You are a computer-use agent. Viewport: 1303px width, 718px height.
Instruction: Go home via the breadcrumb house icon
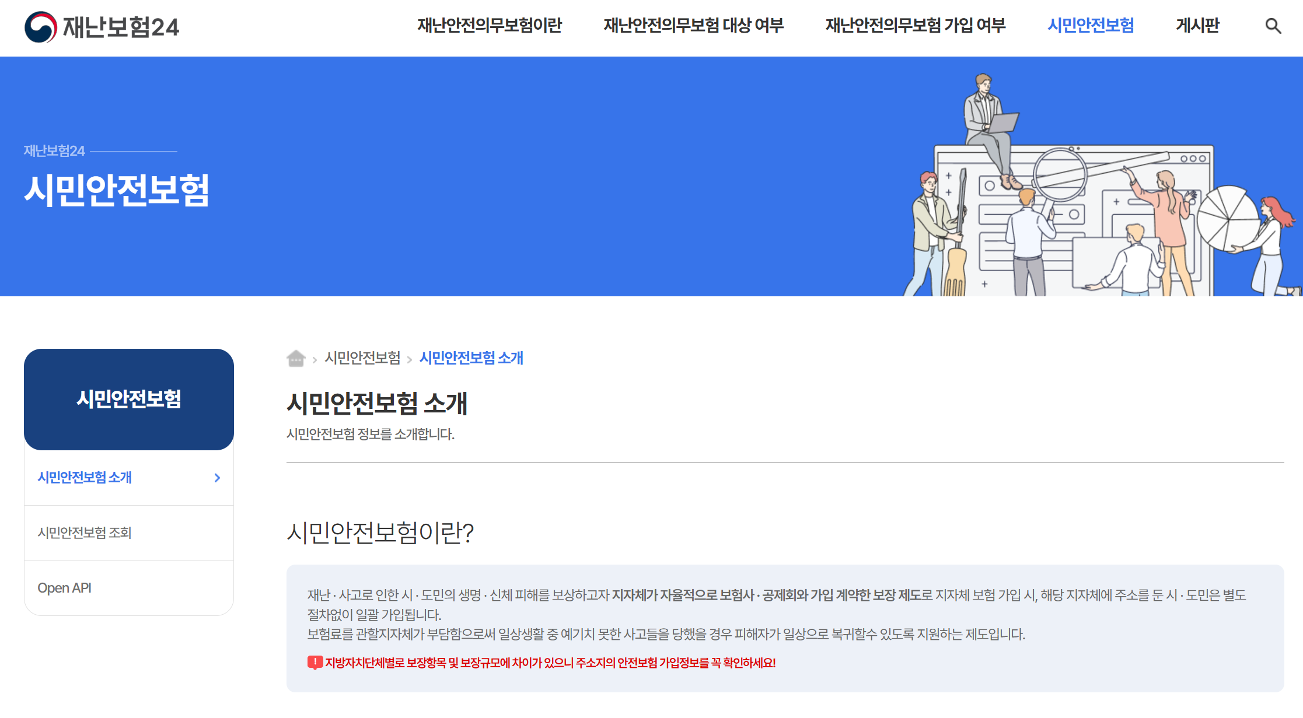point(296,359)
